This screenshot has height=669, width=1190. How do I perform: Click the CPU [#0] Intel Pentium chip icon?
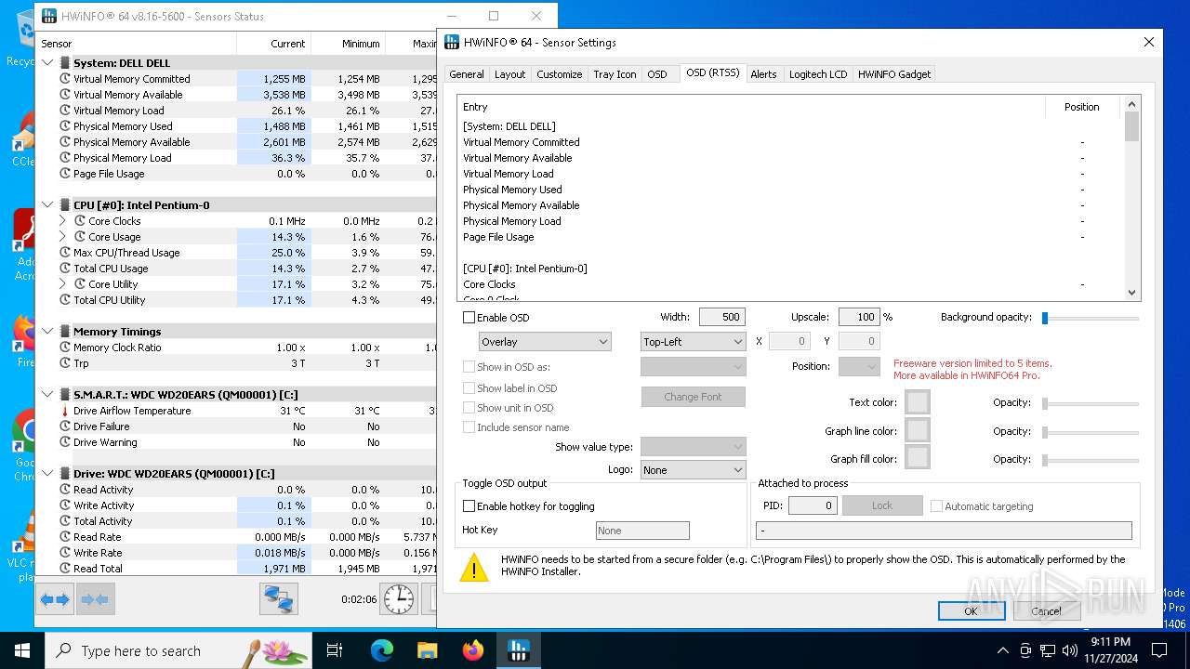65,205
